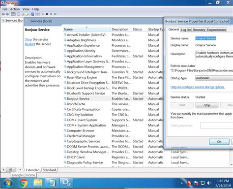Viewport: 233px width, 189px height.
Task: Click the Stop button in Properties dialog
Action: 207,105
